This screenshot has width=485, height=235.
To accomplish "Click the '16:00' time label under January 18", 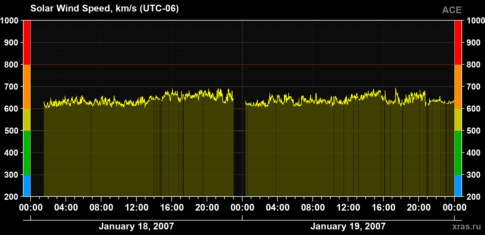I will [x=172, y=208].
